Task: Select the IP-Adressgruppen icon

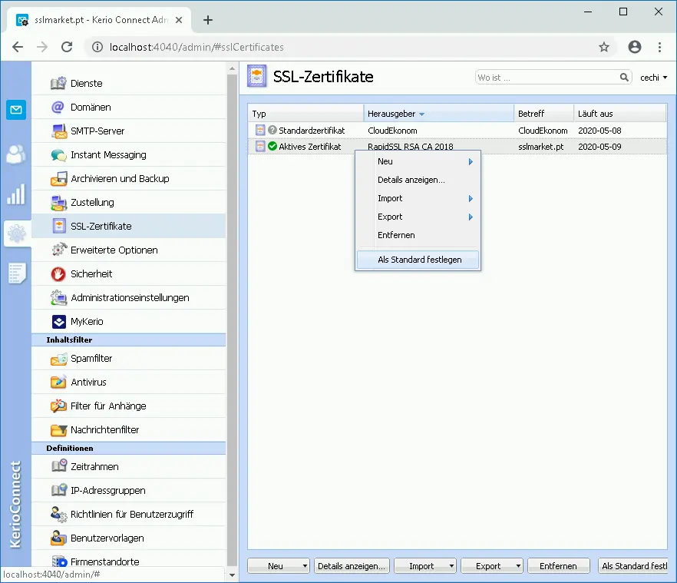Action: coord(58,490)
